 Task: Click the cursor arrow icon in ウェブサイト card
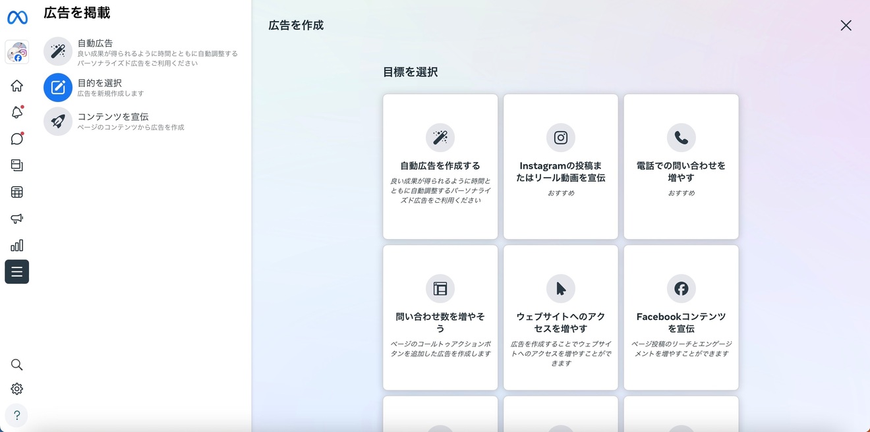pos(561,288)
